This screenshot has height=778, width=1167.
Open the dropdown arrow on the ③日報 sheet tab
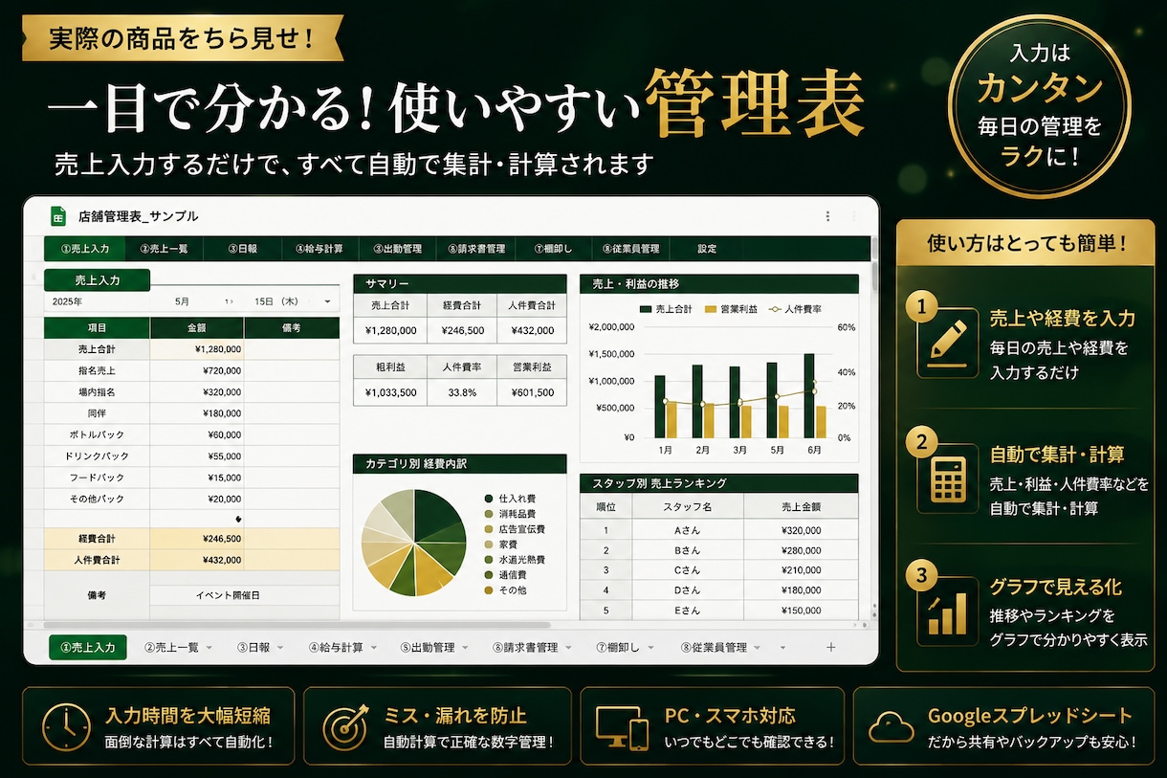tap(282, 648)
